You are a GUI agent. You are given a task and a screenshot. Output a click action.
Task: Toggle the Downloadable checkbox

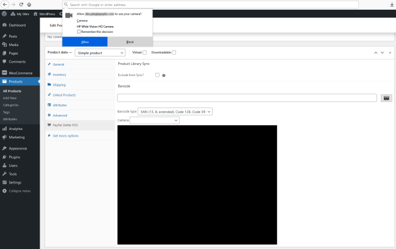point(174,53)
